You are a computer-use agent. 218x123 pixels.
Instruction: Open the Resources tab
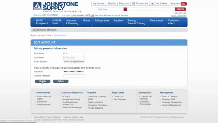pos(124,3)
